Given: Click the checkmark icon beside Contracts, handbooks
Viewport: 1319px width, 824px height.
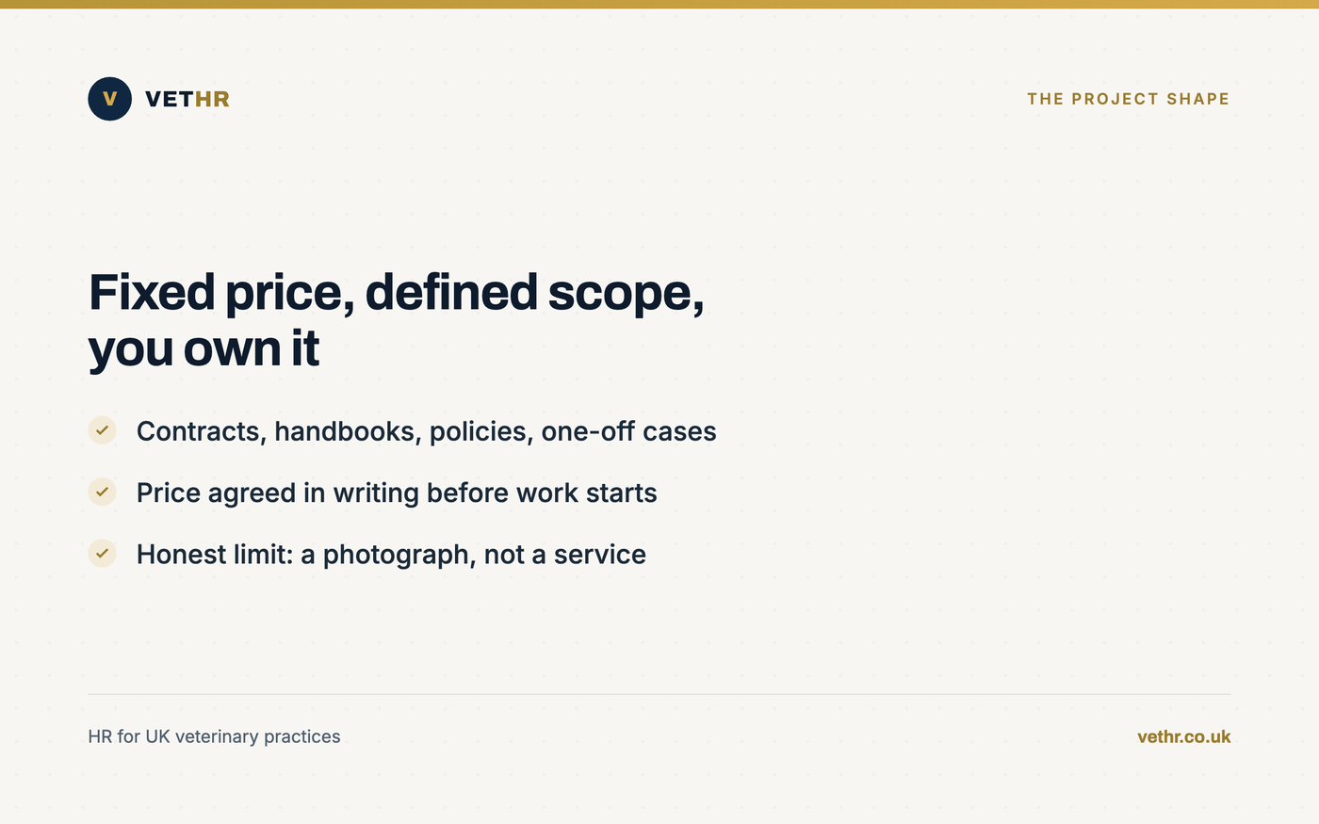Looking at the screenshot, I should pyautogui.click(x=102, y=430).
